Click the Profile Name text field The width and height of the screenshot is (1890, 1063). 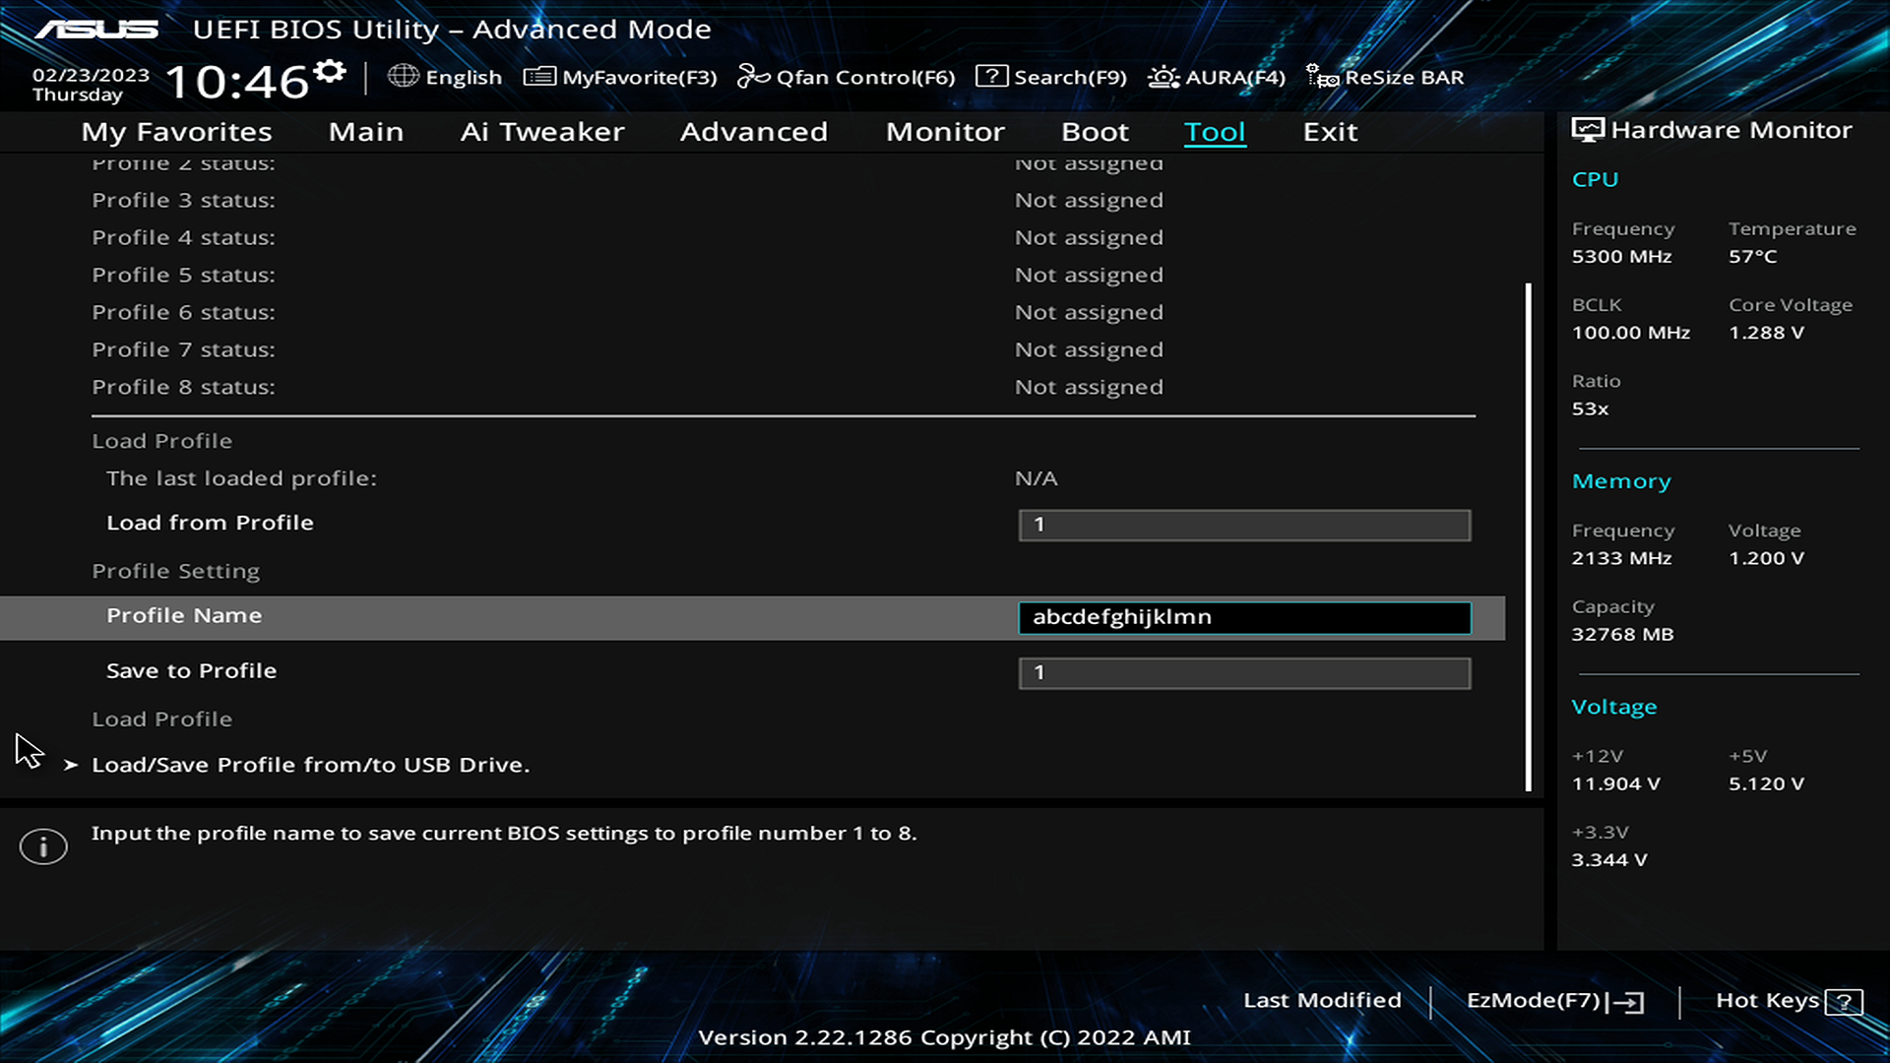tap(1244, 617)
